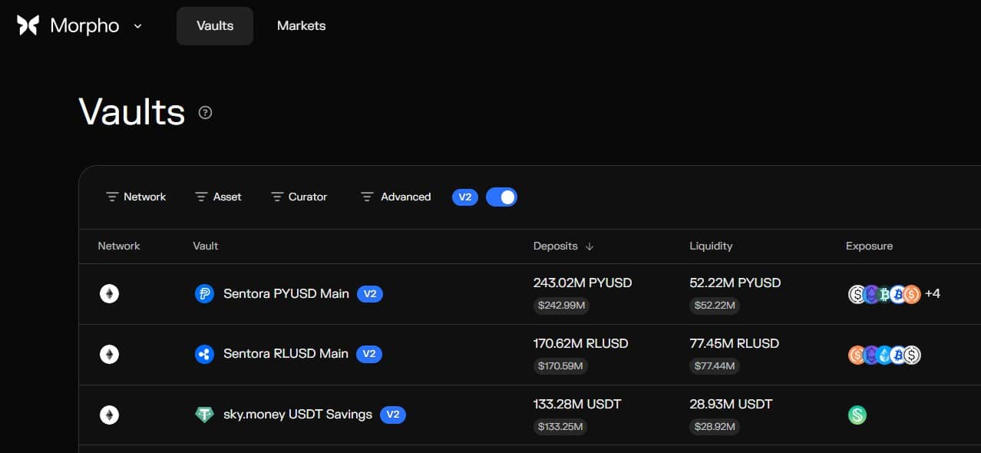Switch to the Markets tab
The width and height of the screenshot is (981, 453).
[x=301, y=26]
